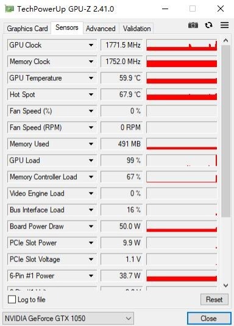Enable Log to file checkbox
234x326 pixels.
tap(12, 300)
